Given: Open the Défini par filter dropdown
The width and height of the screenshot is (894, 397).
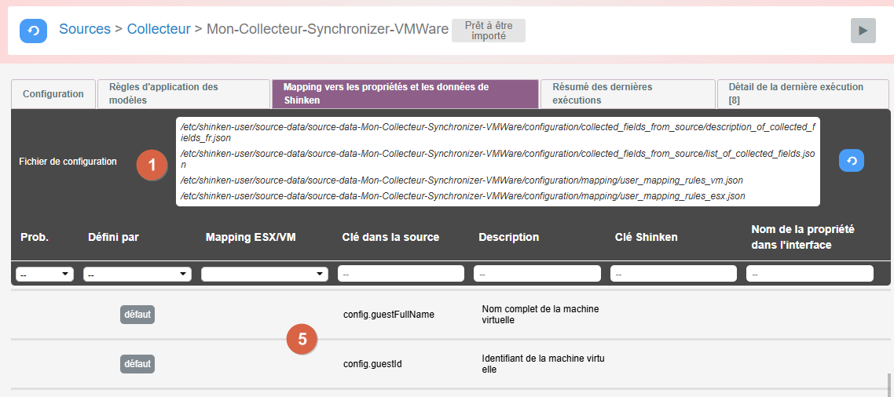Looking at the screenshot, I should [x=137, y=275].
